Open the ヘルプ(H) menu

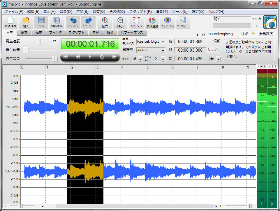point(216,12)
